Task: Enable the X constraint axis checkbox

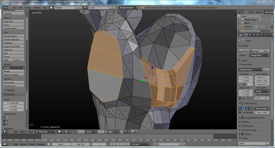Action: pos(4,117)
